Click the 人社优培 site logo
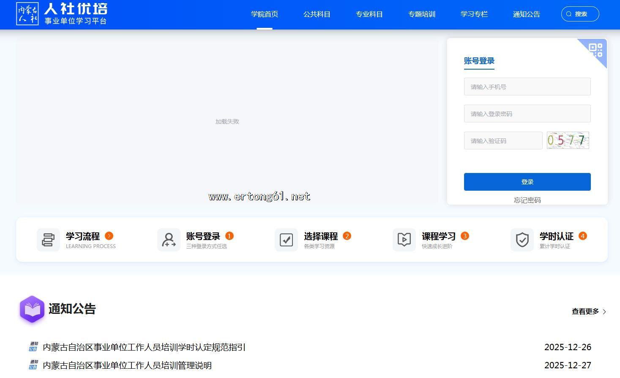Image resolution: width=620 pixels, height=378 pixels. [62, 14]
